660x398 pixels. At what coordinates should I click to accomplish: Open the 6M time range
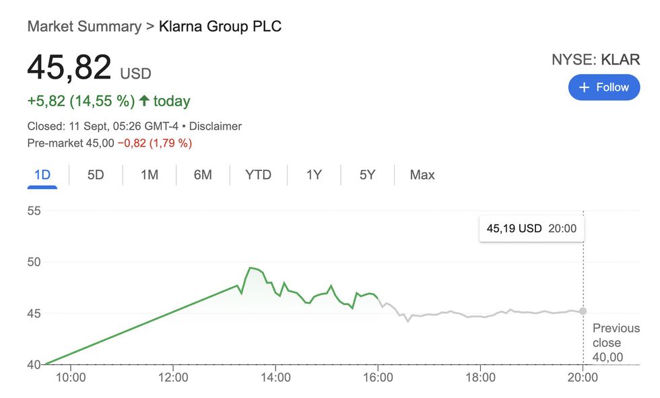point(203,174)
